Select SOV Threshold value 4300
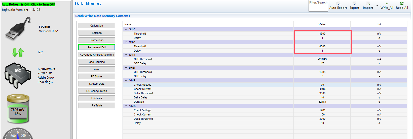The width and height of the screenshot is (413, 139). [x=322, y=46]
